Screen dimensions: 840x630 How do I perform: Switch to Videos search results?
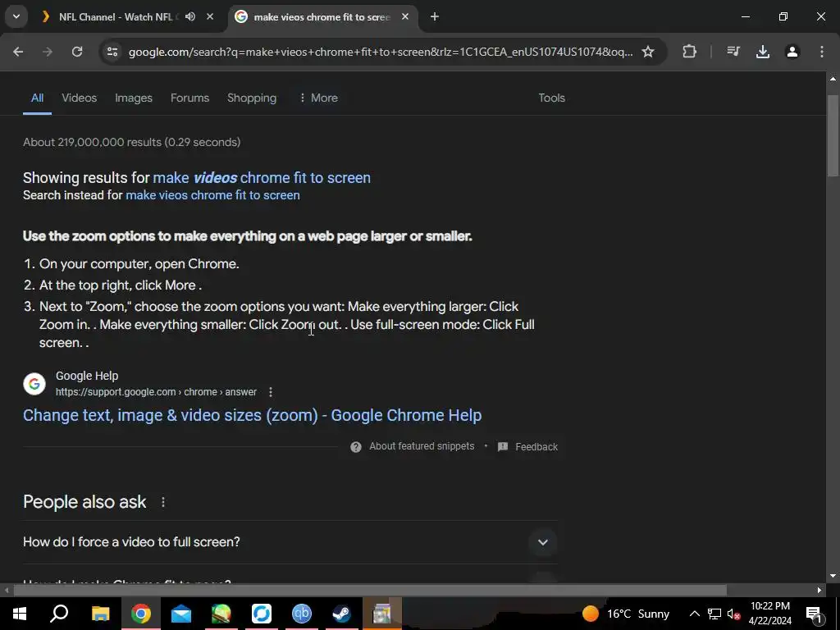[80, 98]
